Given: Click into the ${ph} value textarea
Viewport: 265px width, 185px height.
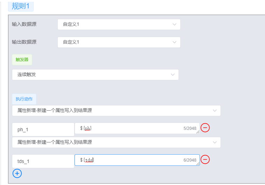Looking at the screenshot, I should coord(130,128).
